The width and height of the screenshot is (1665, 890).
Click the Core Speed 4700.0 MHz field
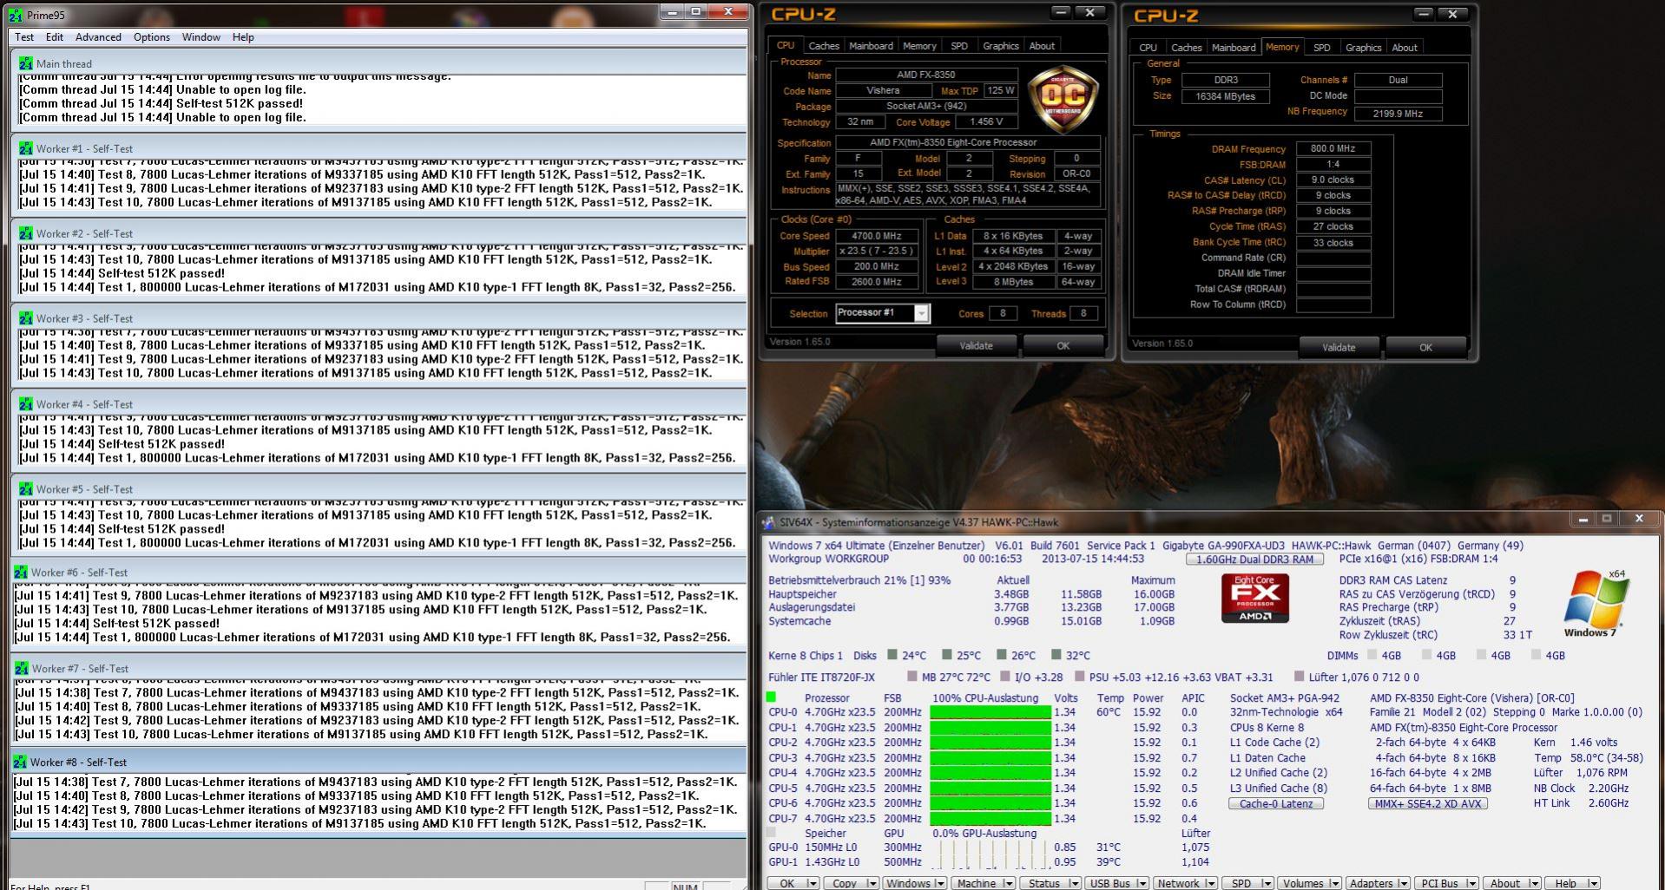(x=879, y=236)
